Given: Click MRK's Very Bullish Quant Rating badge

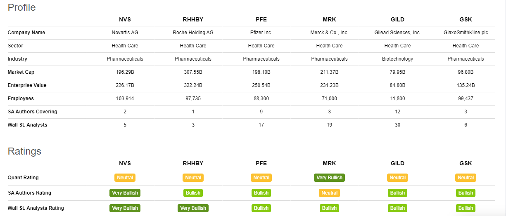Looking at the screenshot, I should (329, 178).
